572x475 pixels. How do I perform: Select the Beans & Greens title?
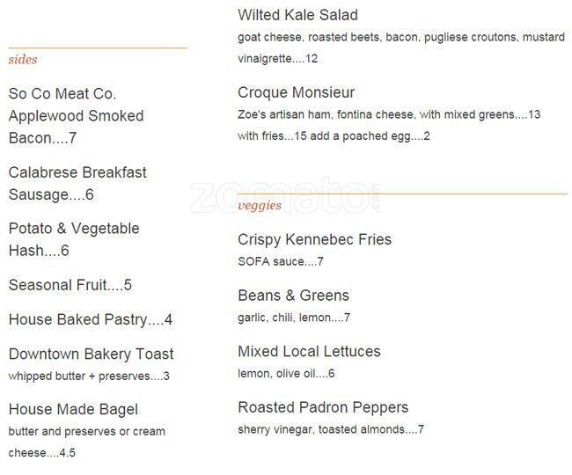pyautogui.click(x=293, y=296)
